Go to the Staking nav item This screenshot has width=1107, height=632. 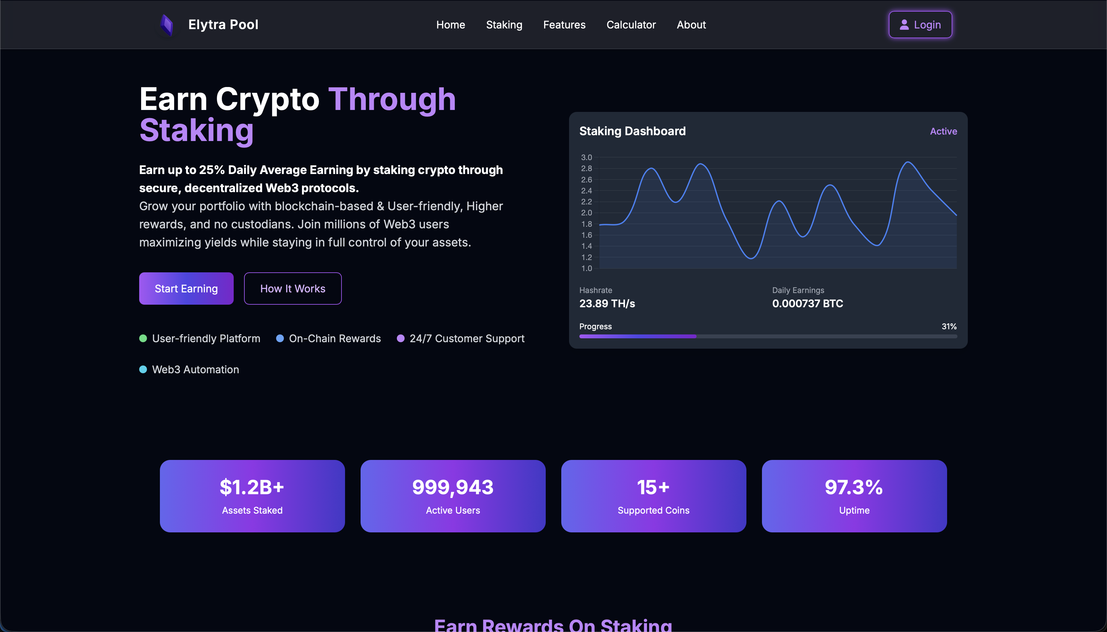pyautogui.click(x=504, y=25)
